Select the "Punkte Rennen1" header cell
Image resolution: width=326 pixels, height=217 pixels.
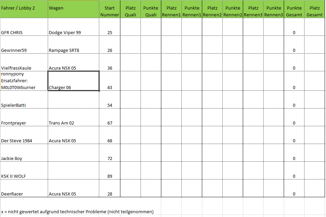click(192, 11)
